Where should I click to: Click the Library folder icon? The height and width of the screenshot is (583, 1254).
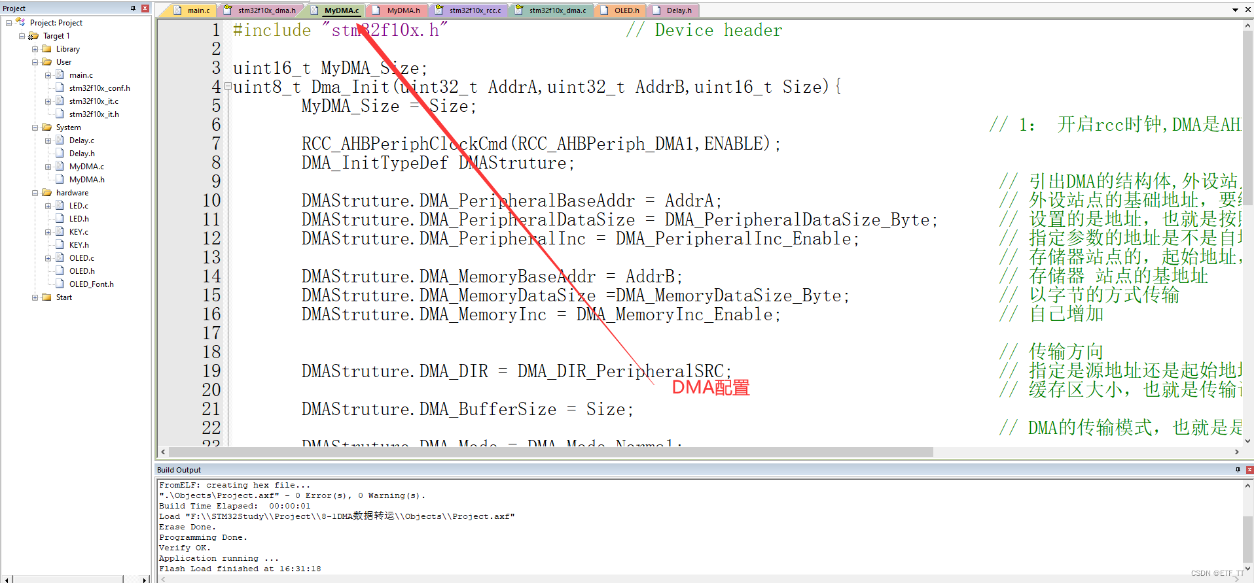click(x=46, y=49)
